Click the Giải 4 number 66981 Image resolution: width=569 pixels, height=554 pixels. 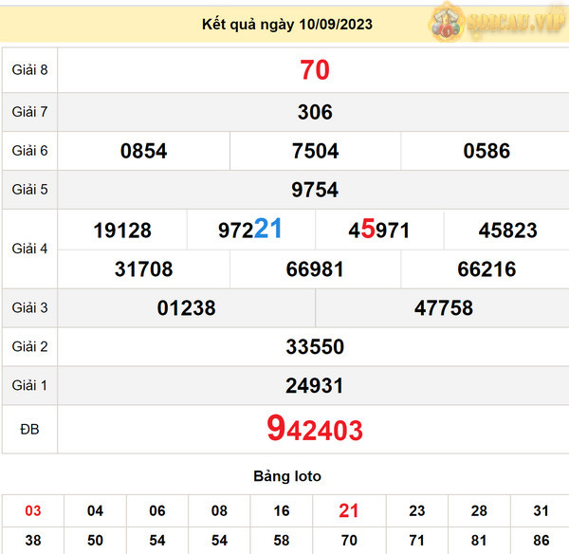click(315, 269)
